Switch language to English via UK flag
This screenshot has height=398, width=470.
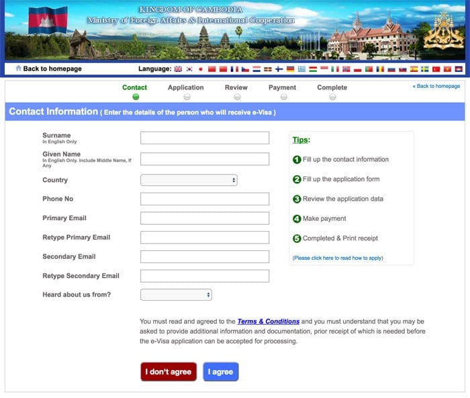(178, 69)
